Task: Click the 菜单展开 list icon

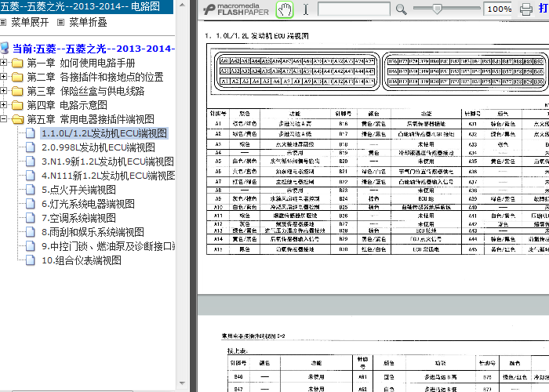Action: pos(3,23)
